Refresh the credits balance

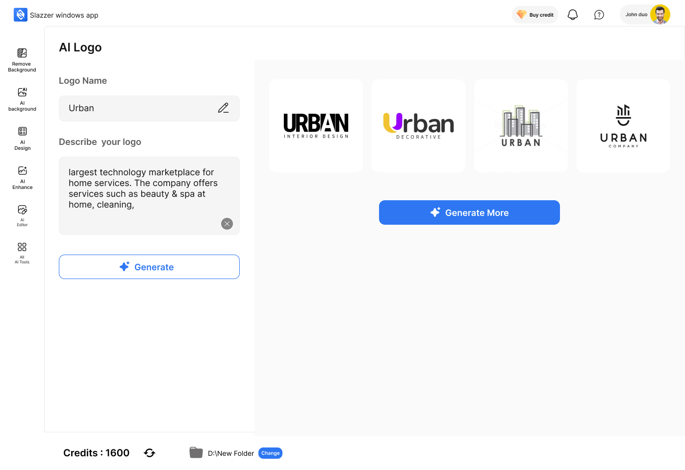tap(150, 453)
